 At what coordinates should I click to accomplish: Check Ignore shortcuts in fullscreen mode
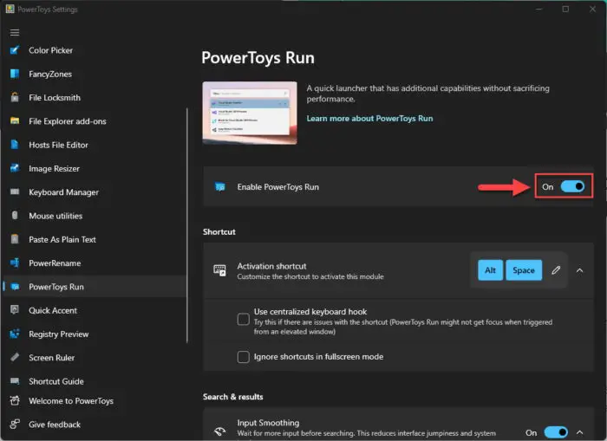(243, 357)
